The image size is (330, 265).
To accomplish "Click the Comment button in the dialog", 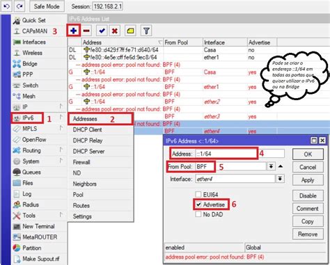I will pyautogui.click(x=308, y=209).
